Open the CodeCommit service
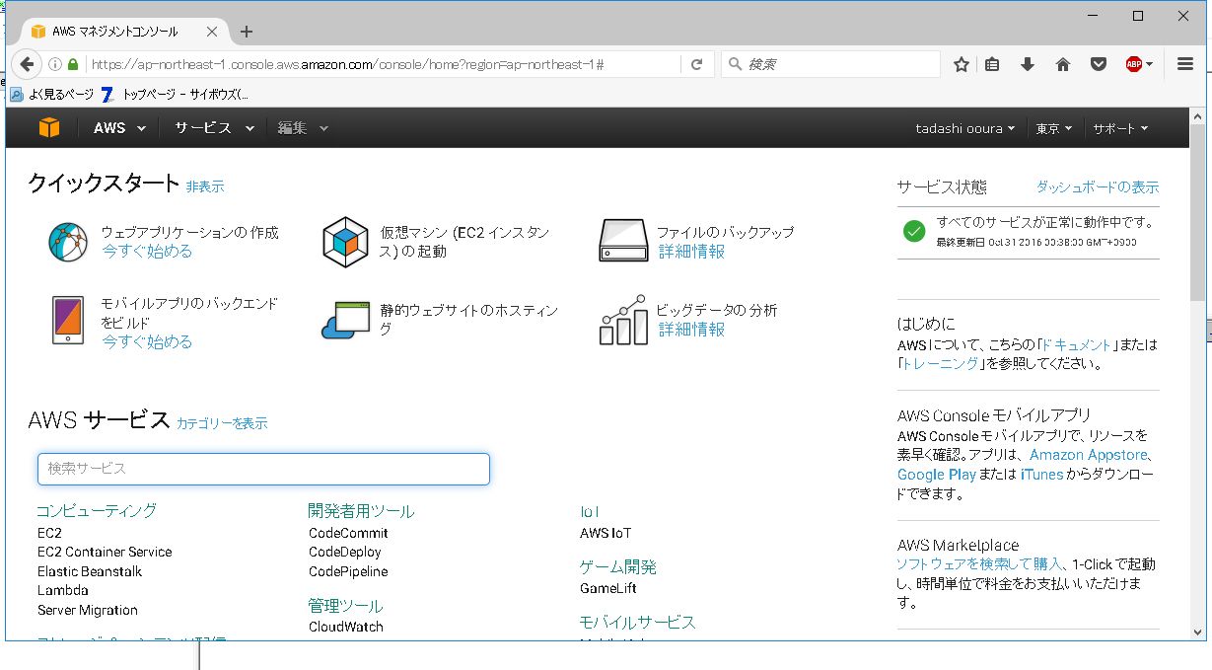Image resolution: width=1212 pixels, height=670 pixels. 348,533
